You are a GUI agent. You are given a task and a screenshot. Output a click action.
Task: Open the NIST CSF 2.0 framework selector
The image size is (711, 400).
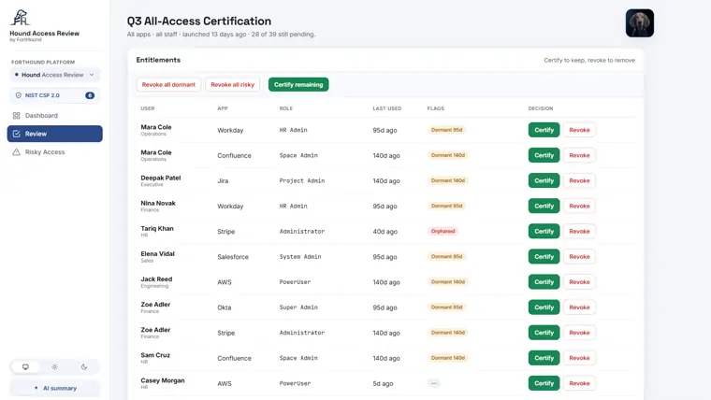(x=55, y=95)
